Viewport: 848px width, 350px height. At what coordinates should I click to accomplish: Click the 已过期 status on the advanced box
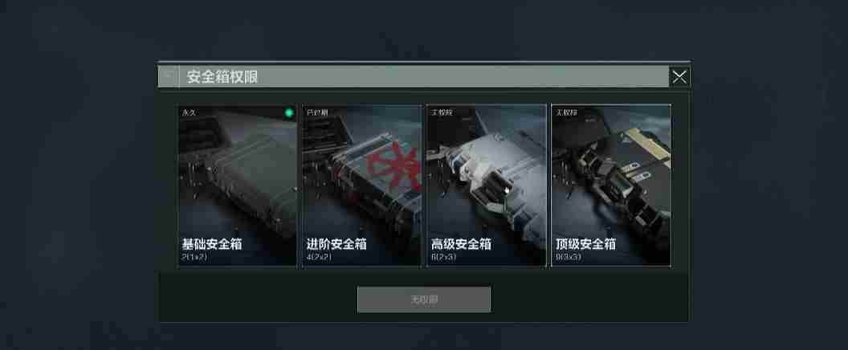[x=317, y=112]
